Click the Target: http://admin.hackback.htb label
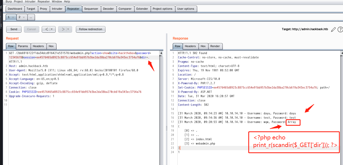This screenshot has width=343, height=165. coord(305,29)
